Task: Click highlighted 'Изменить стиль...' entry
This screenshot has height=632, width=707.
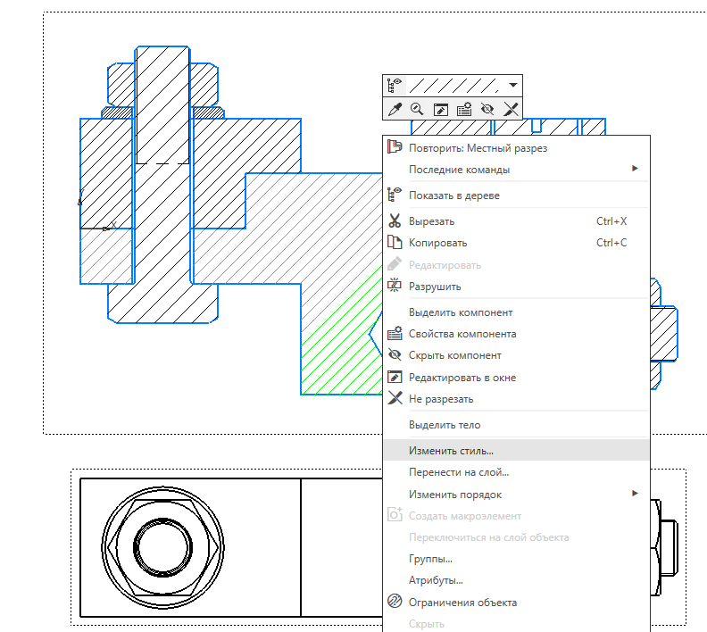Action: pos(516,450)
